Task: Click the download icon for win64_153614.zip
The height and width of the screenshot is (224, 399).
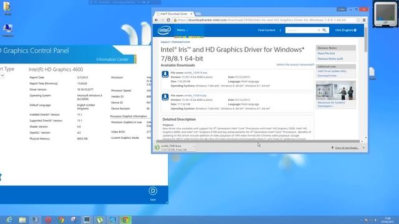Action: [165, 97]
